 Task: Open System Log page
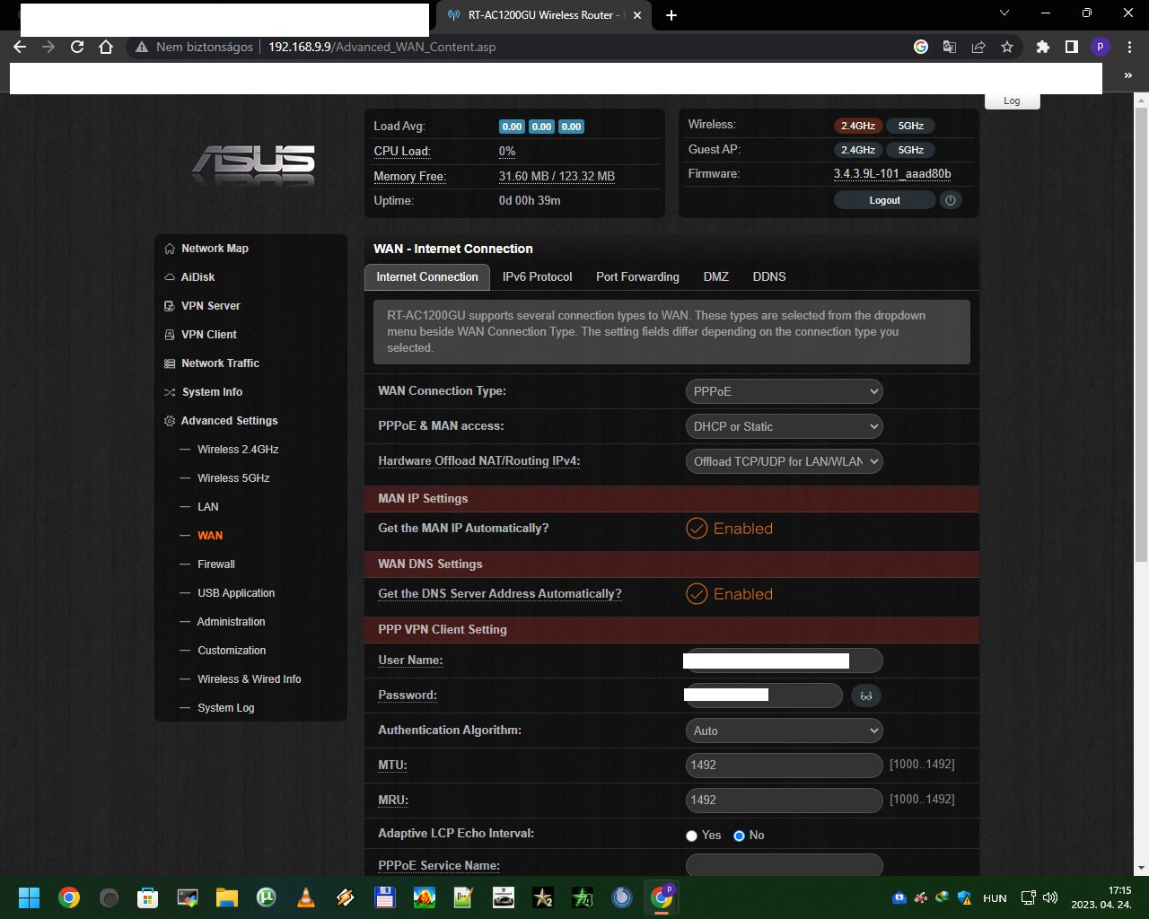(226, 708)
